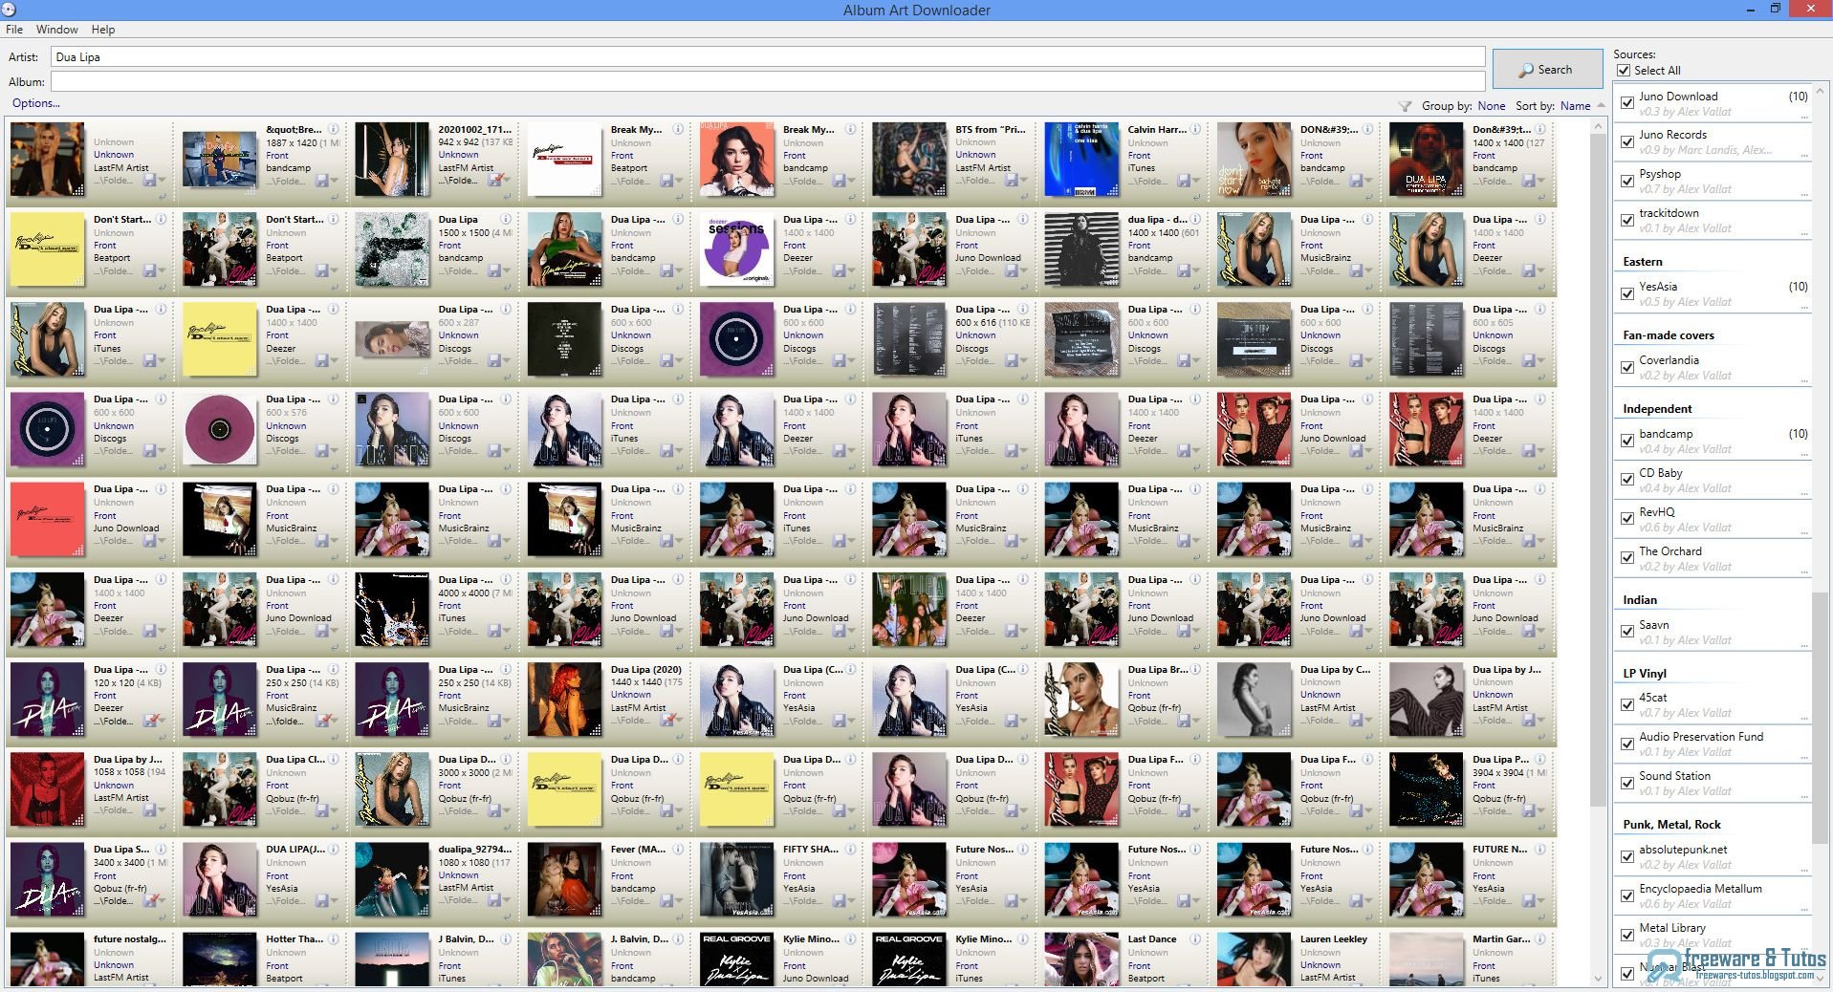Open the Window menu

click(56, 30)
